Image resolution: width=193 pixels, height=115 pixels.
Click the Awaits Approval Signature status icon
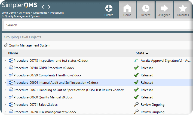[136, 61]
